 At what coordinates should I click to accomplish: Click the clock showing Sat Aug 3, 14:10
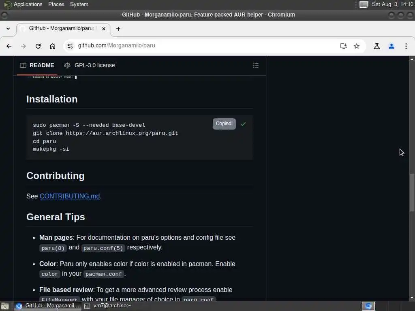tap(393, 4)
